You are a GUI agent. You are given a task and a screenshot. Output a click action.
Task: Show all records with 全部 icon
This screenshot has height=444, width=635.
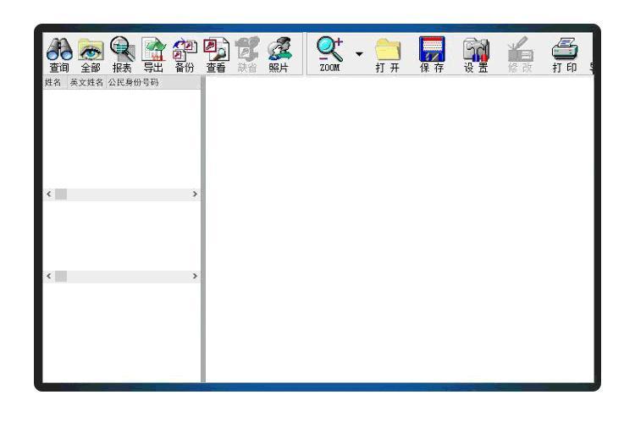click(x=90, y=55)
